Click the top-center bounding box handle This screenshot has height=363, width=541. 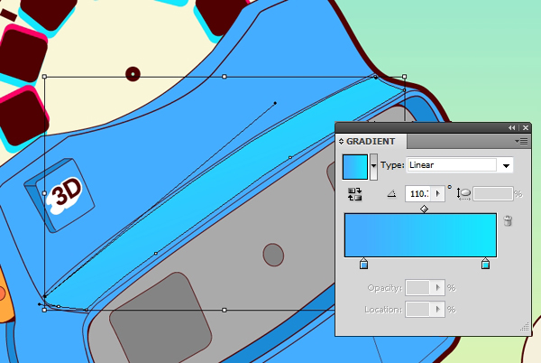[x=225, y=77]
